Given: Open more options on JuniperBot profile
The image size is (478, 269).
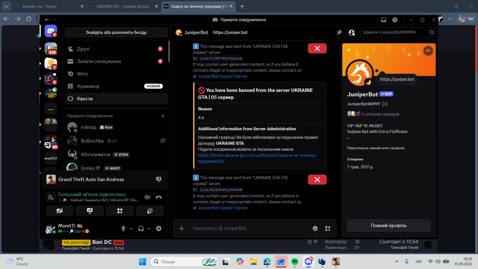Looking at the screenshot, I should coord(428,51).
